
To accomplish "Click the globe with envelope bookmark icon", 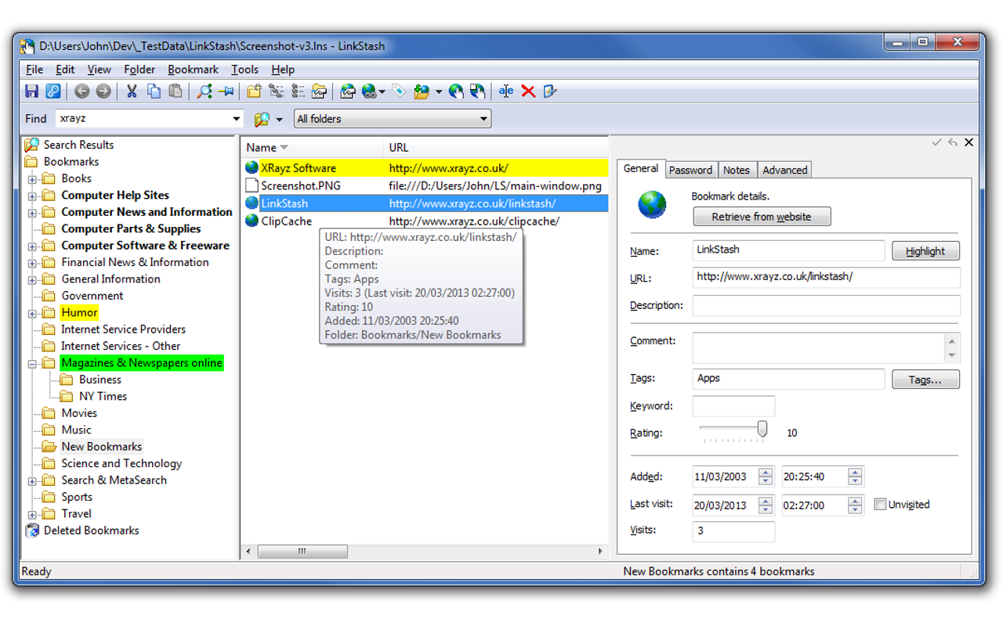I will [x=348, y=92].
